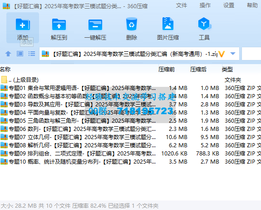
Task: Expand the path bar dropdown arrow
Action: pos(233,54)
